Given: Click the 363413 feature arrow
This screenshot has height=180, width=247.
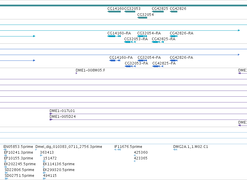Looking at the screenshot, I should [41, 155].
